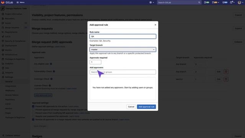The width and height of the screenshot is (245, 138).
Task: Click the Issues sidebar icon
Action: coord(3,23)
